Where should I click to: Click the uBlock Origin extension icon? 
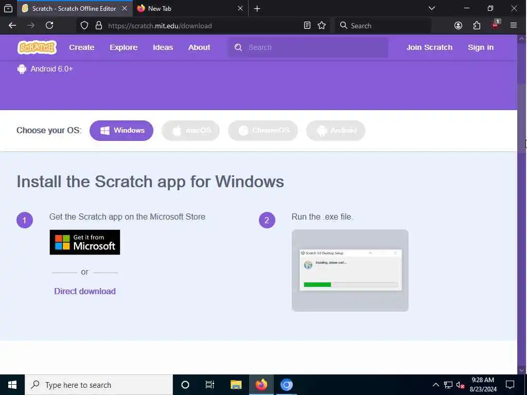coord(495,25)
